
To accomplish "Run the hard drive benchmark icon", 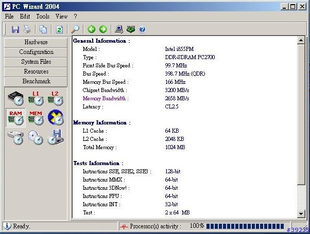I will point(16,137).
